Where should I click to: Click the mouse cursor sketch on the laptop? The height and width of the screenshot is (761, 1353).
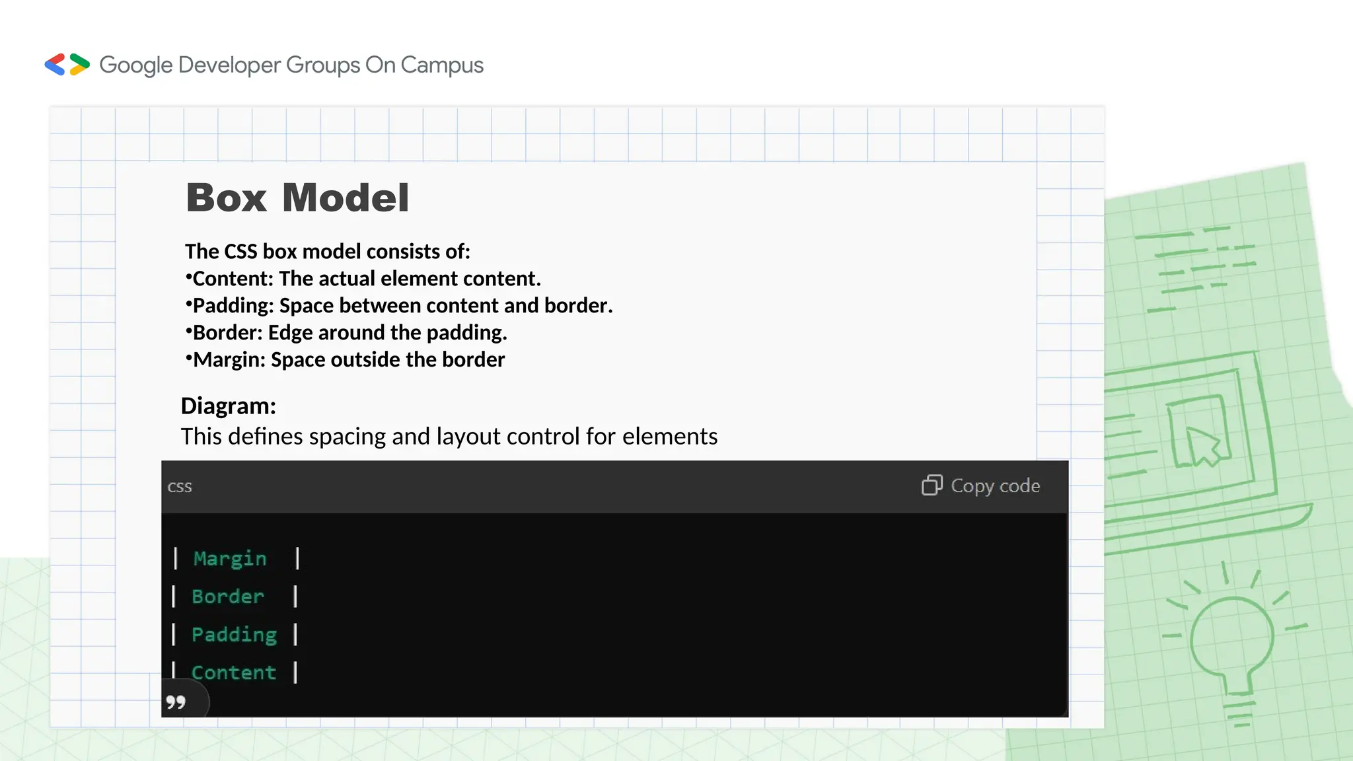(1201, 444)
